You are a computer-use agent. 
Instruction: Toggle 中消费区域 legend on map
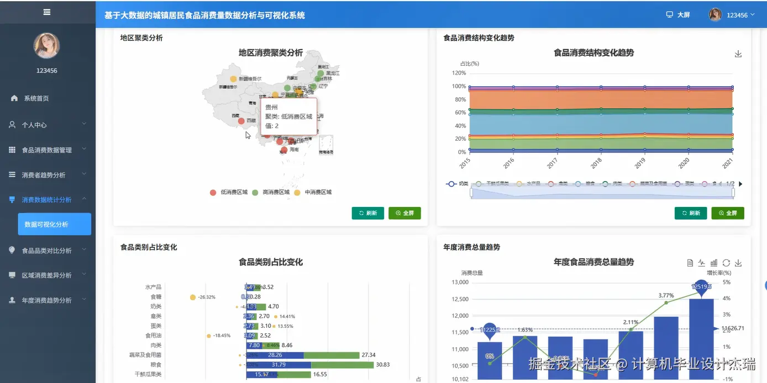(x=312, y=192)
